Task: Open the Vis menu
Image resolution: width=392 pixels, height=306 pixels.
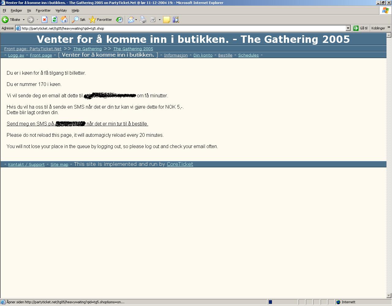Action: click(x=29, y=10)
